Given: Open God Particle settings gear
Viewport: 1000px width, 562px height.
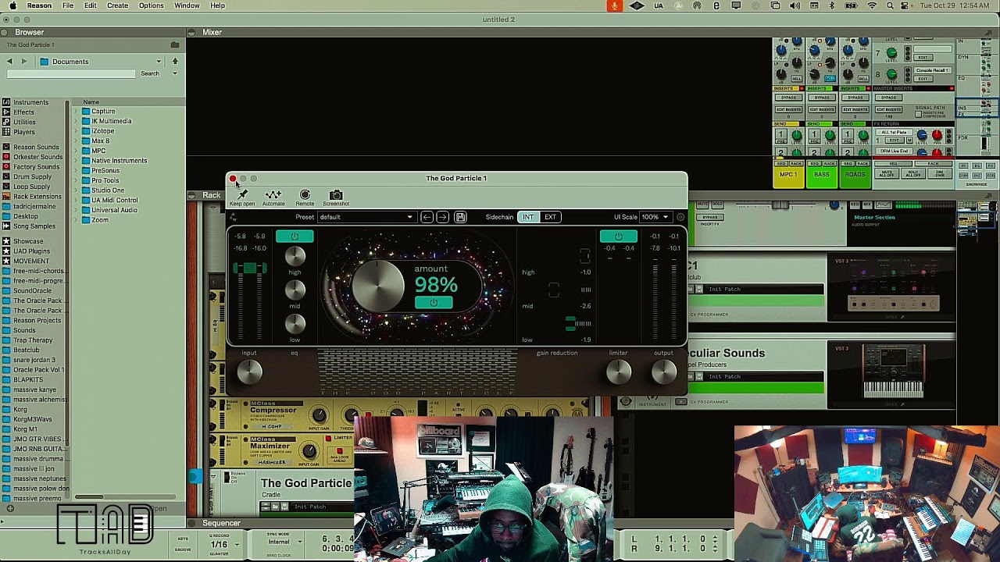Looking at the screenshot, I should (x=680, y=217).
